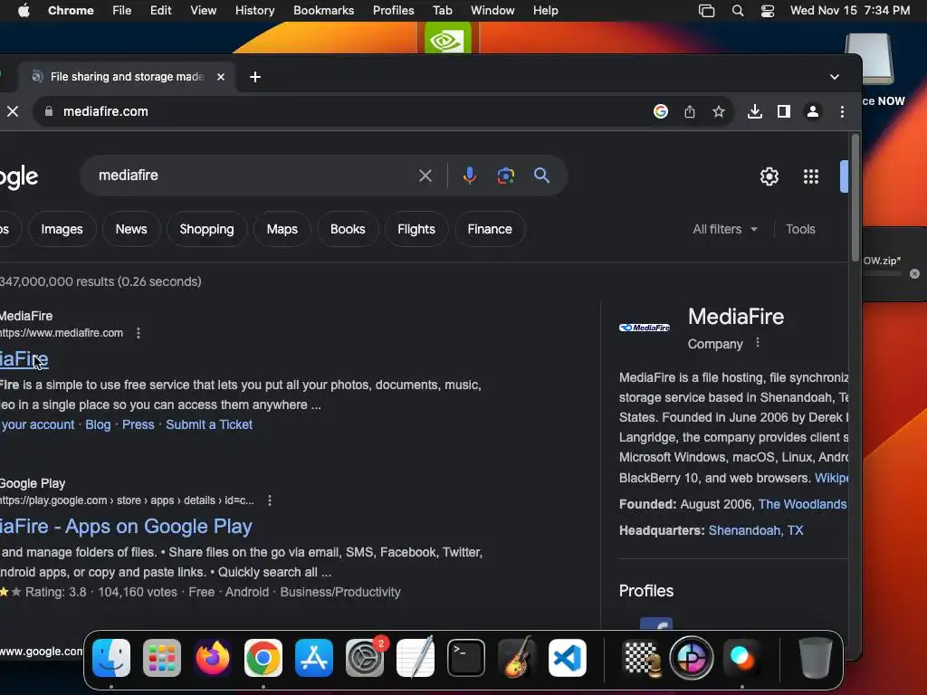Open Chess from the Dock

pyautogui.click(x=642, y=658)
